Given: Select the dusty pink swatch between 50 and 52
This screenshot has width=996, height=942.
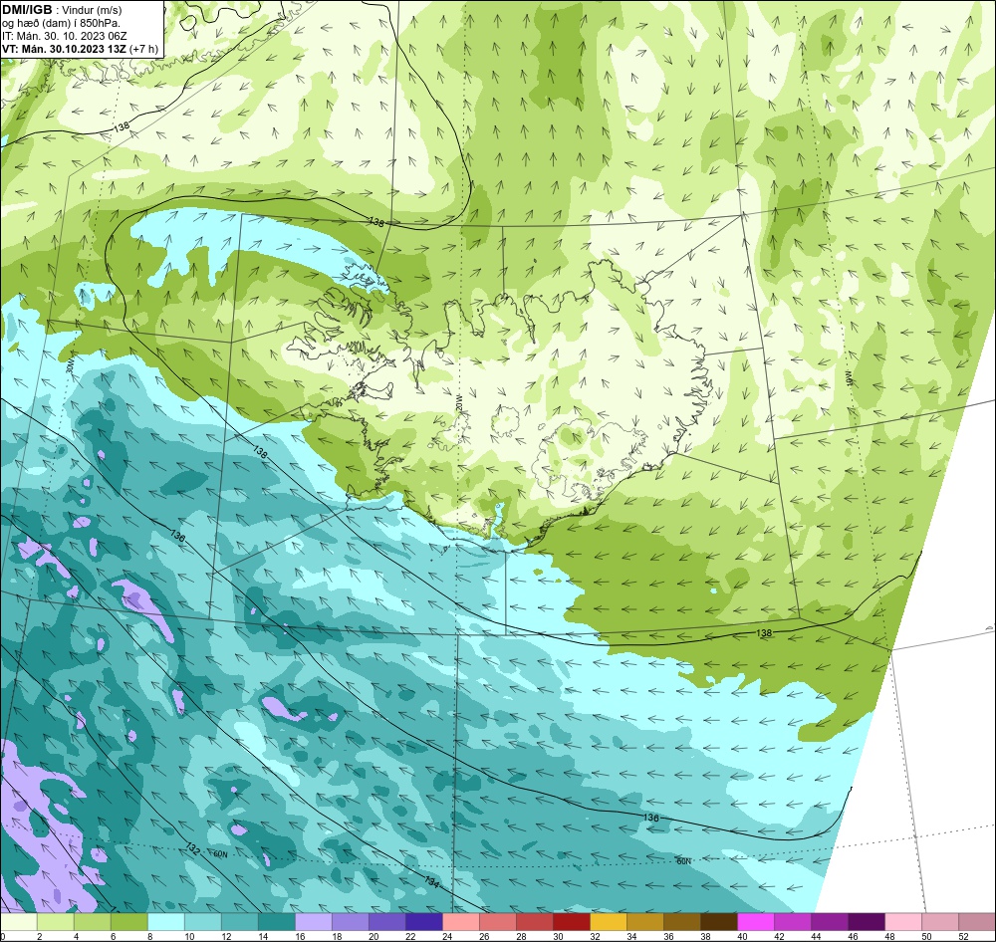Looking at the screenshot, I should tap(940, 920).
